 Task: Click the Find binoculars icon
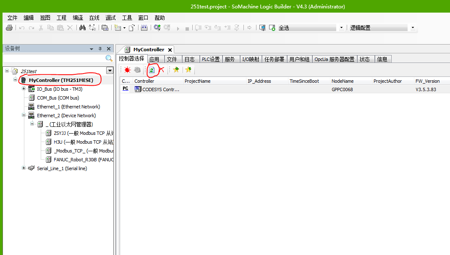coord(82,28)
